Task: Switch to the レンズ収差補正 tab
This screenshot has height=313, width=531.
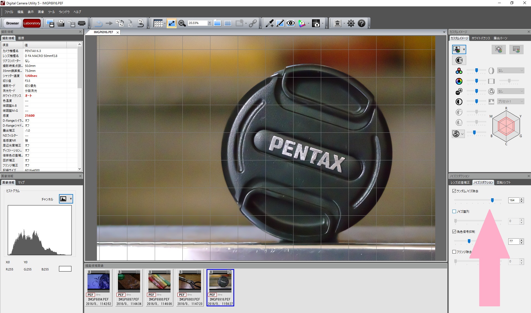Action: tap(460, 182)
